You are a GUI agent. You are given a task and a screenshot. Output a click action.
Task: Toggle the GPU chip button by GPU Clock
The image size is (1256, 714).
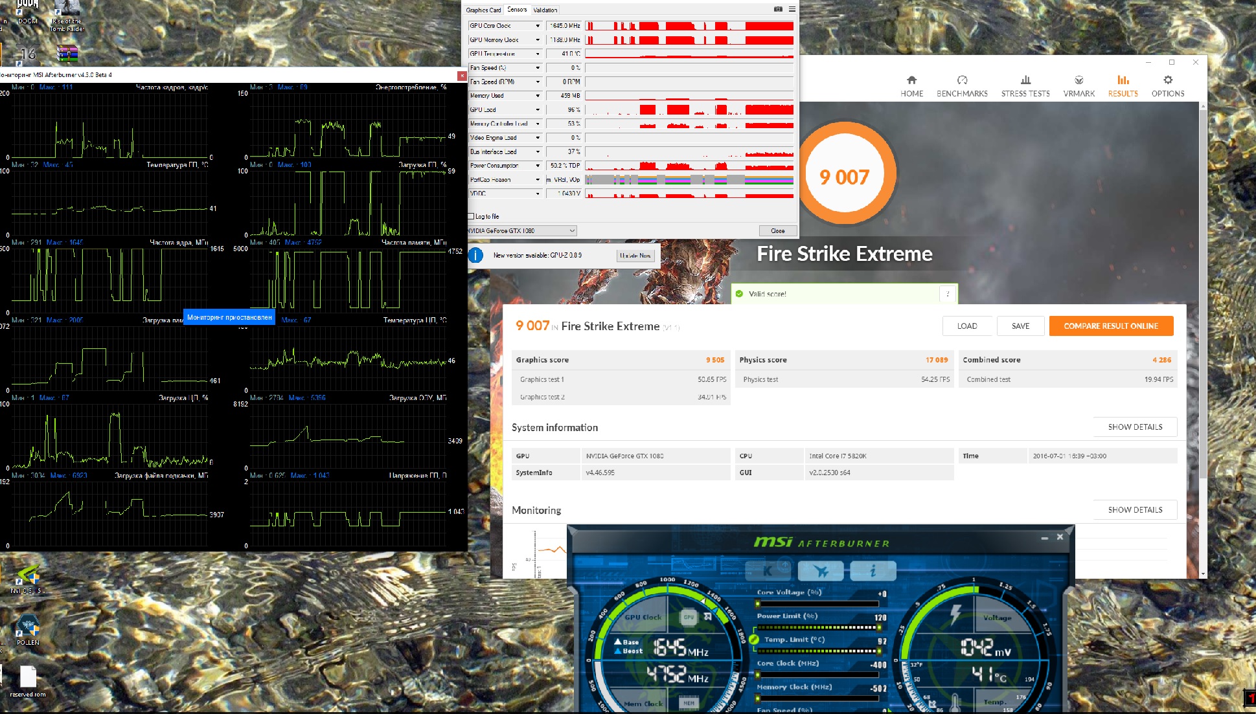(x=689, y=617)
